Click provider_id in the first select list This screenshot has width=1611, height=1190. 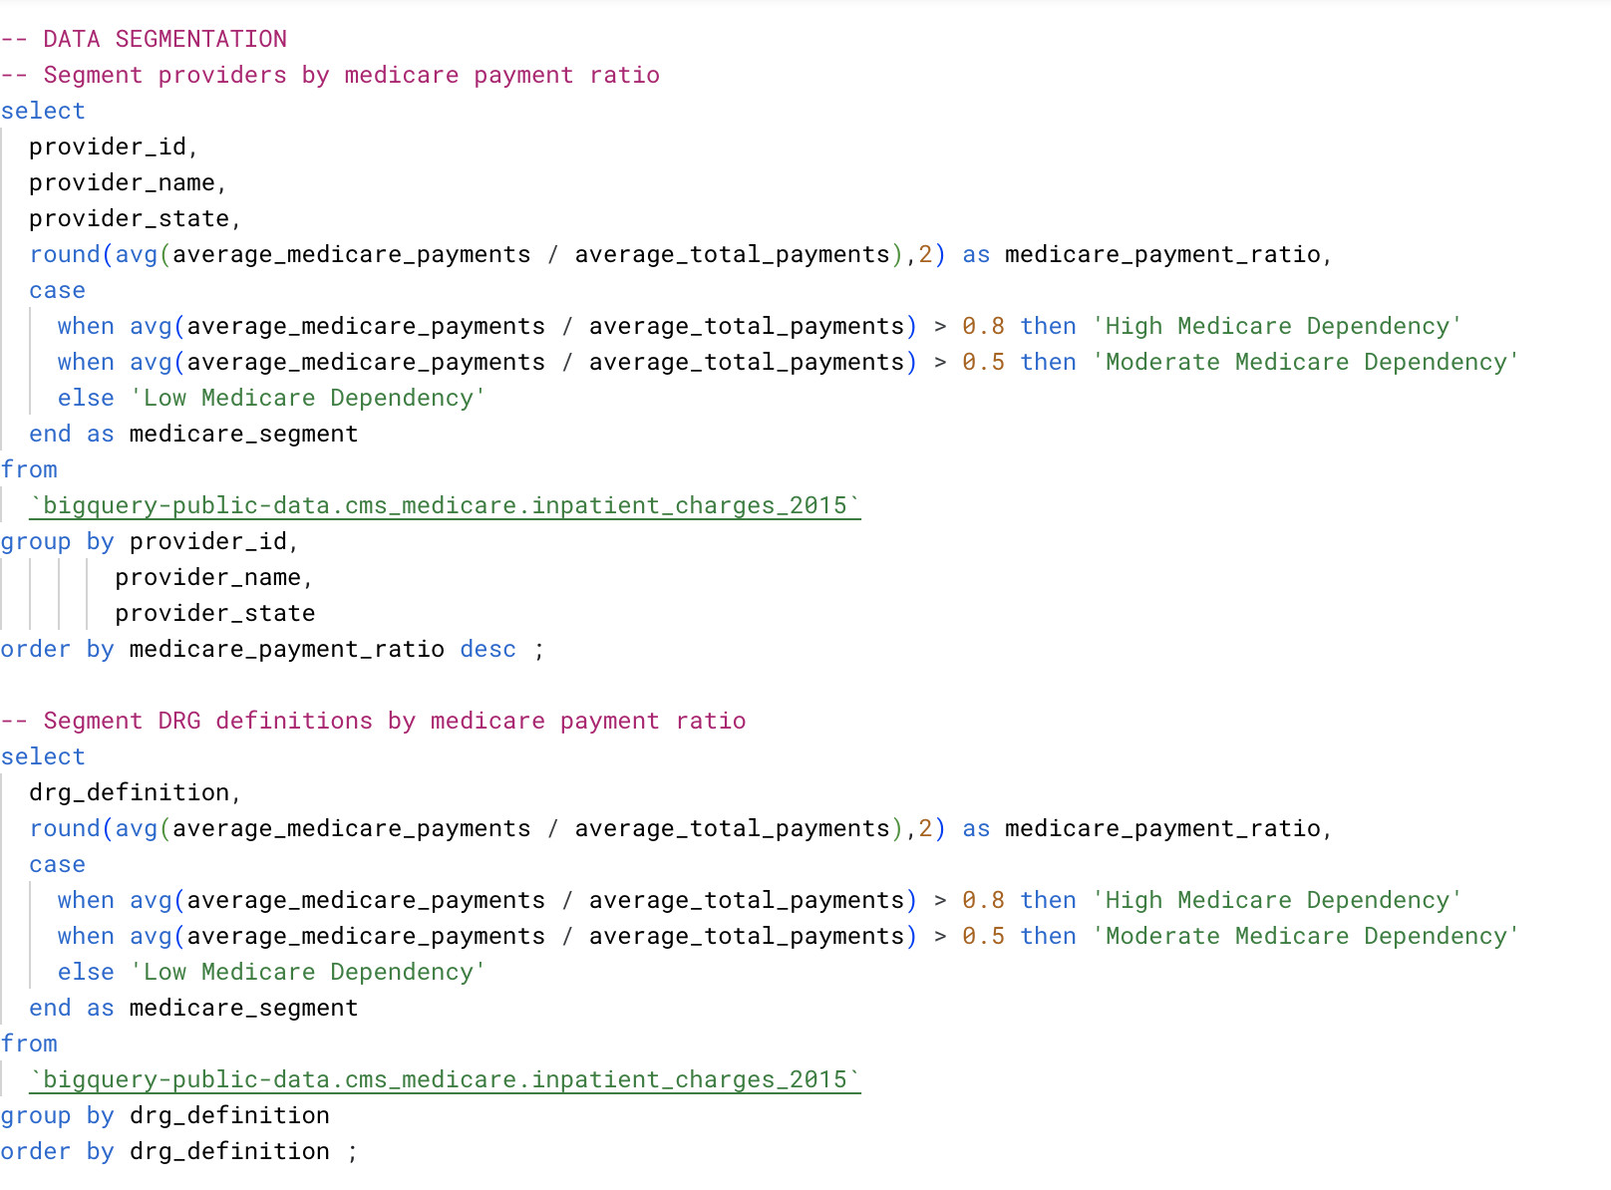pos(108,147)
